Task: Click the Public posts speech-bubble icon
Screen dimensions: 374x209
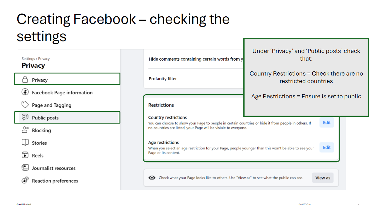Action: point(25,117)
